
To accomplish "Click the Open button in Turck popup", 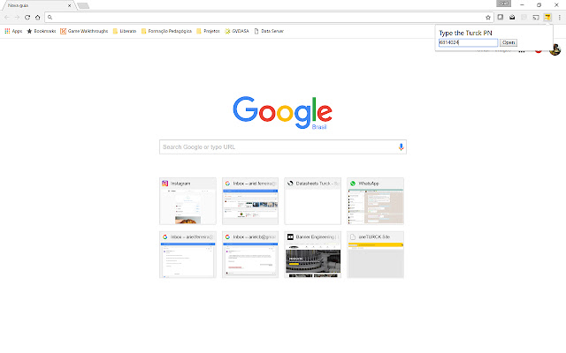I will pyautogui.click(x=509, y=42).
